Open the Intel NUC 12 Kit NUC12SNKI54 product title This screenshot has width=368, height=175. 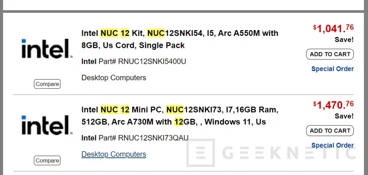tap(180, 39)
